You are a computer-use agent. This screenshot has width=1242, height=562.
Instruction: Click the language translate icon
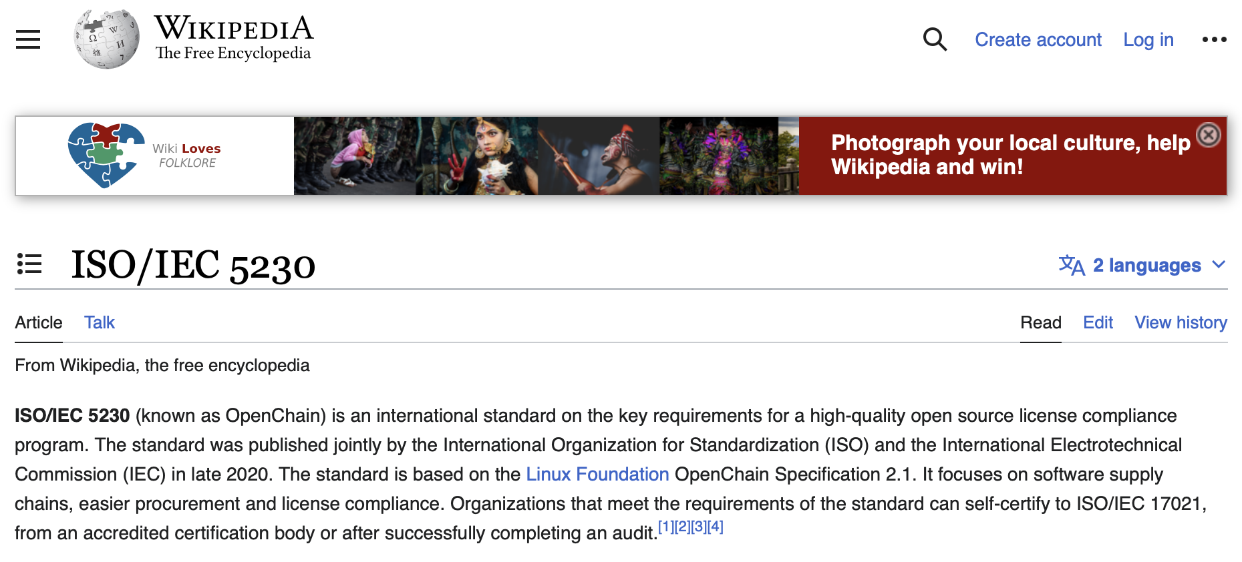click(x=1072, y=265)
